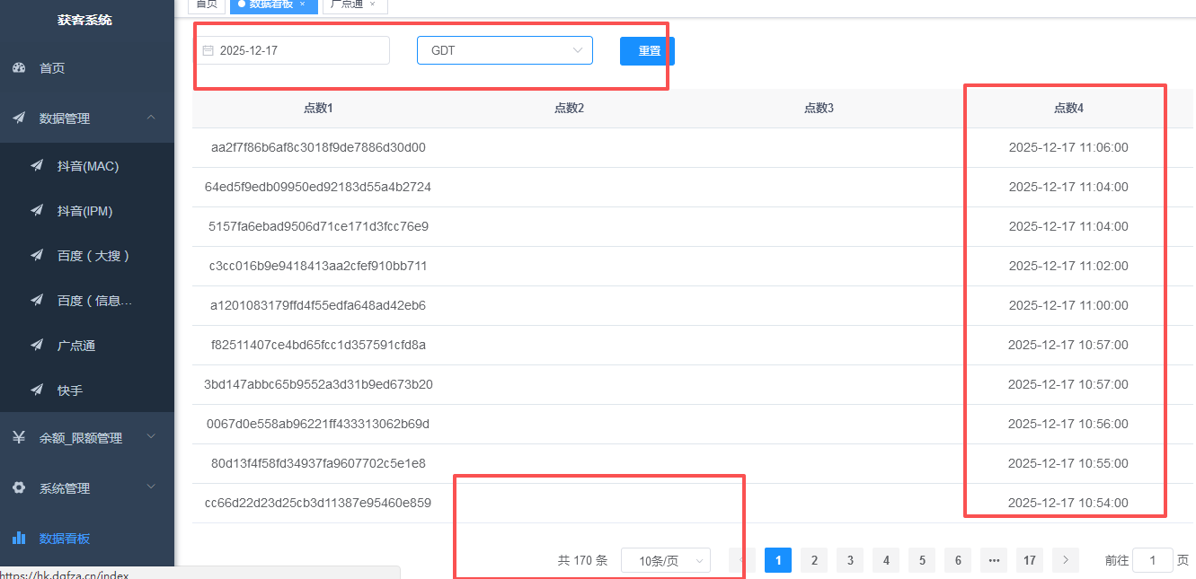The width and height of the screenshot is (1196, 579).
Task: Jump to last page 17
Action: [1030, 561]
